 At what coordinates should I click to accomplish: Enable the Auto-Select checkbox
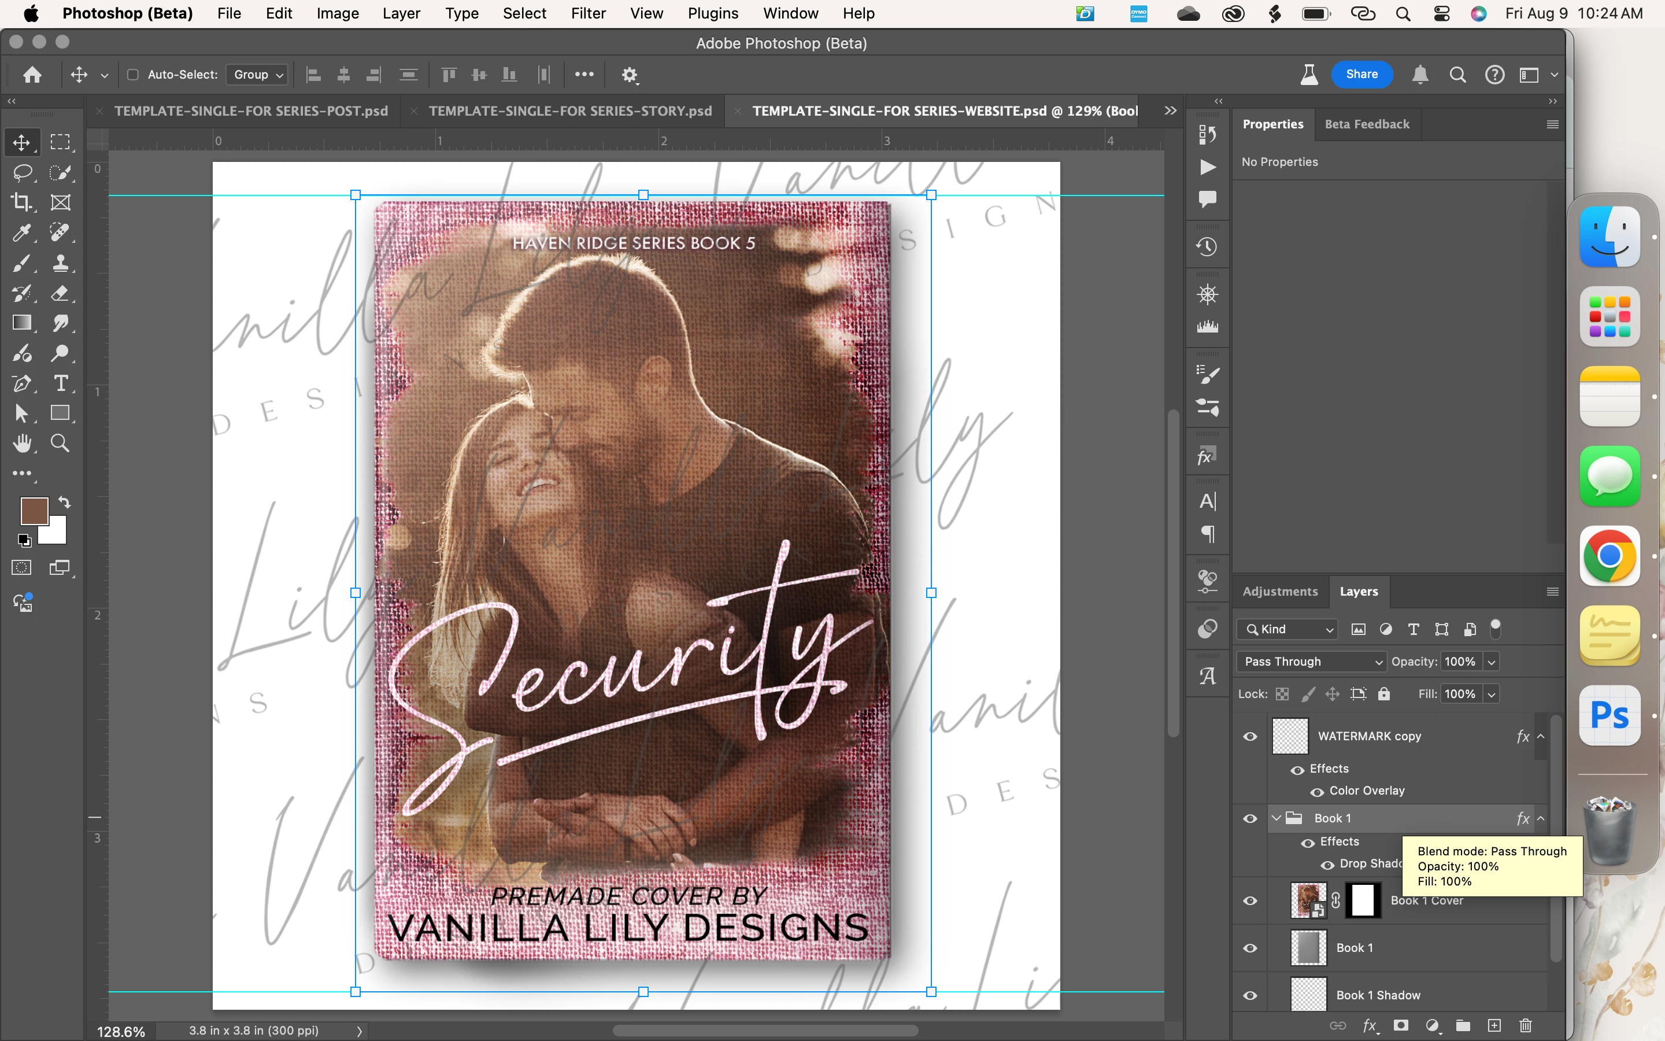134,75
